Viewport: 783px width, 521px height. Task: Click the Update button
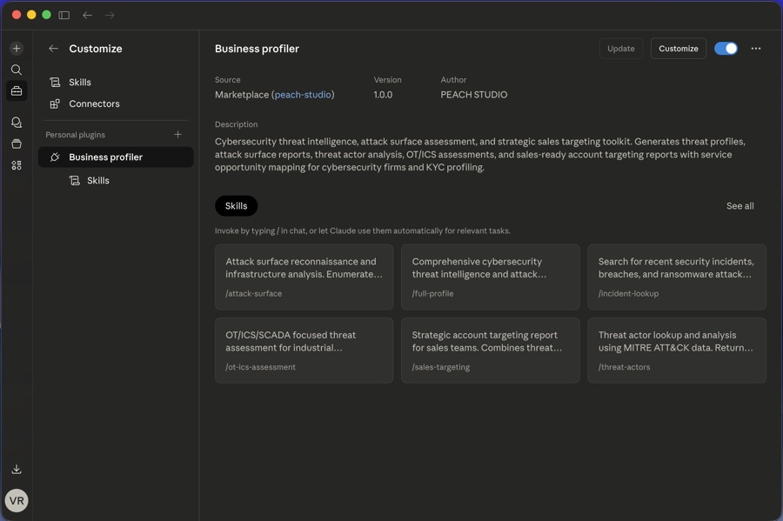point(620,48)
